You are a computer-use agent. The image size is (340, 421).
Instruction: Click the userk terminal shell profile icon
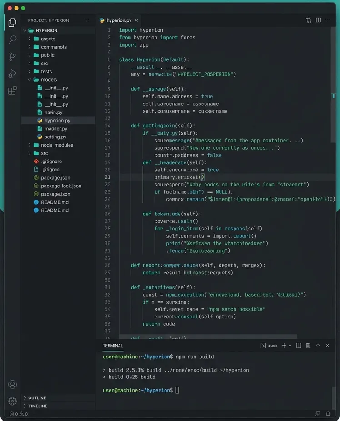point(263,346)
